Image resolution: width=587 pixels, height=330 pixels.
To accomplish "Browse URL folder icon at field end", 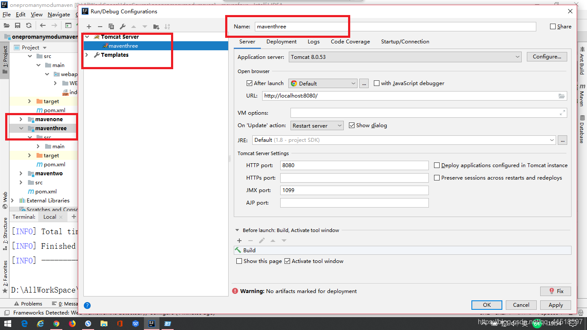I will click(x=562, y=96).
